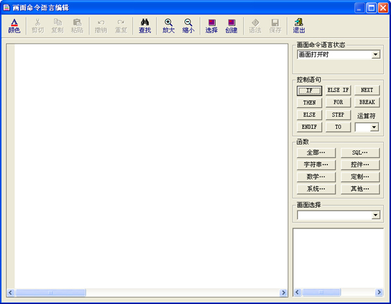Click the 重复 redo icon

[x=121, y=26]
